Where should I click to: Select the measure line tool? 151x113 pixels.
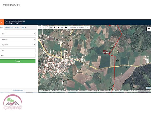coord(62,27)
